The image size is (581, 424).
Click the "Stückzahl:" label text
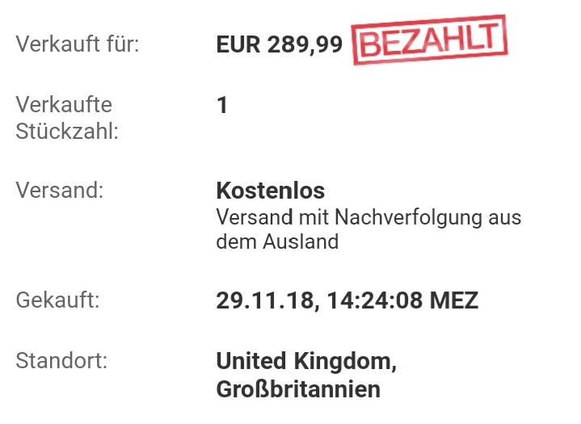(67, 131)
